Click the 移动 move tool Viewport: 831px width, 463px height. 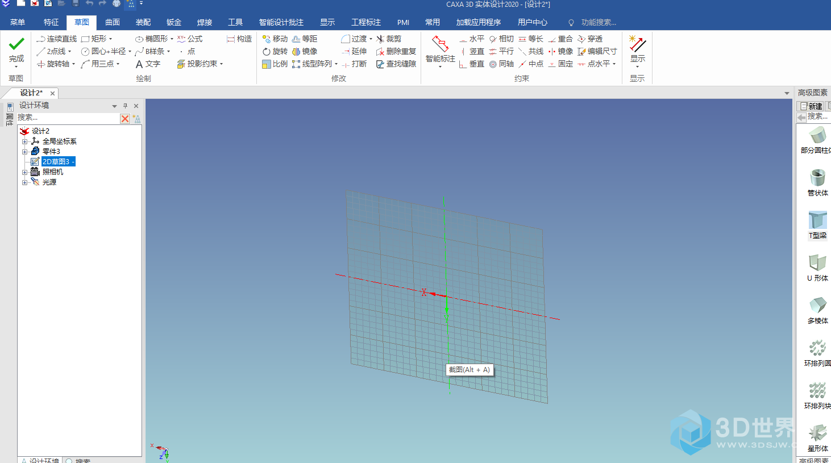point(275,39)
